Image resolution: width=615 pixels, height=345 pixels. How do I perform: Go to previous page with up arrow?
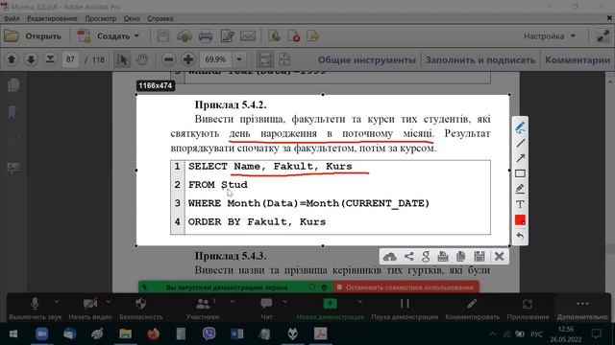[x=12, y=59]
